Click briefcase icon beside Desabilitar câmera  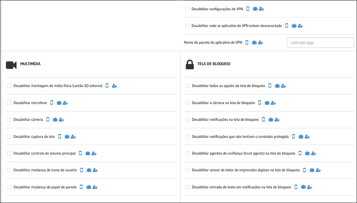pos(55,120)
